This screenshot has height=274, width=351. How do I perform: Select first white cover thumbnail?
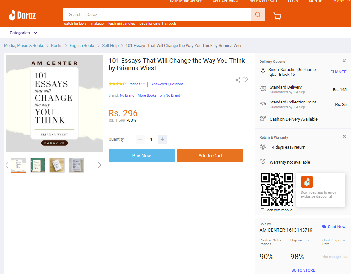click(x=19, y=165)
